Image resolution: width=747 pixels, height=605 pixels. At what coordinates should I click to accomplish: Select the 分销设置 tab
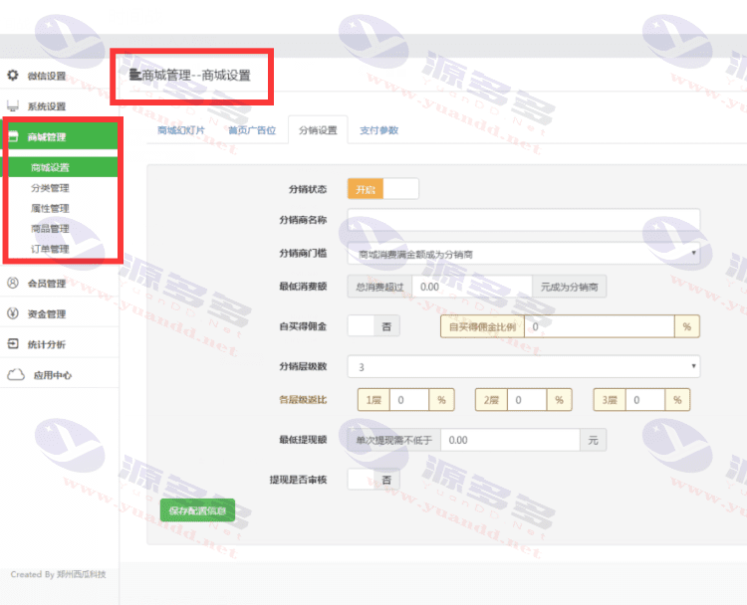318,130
